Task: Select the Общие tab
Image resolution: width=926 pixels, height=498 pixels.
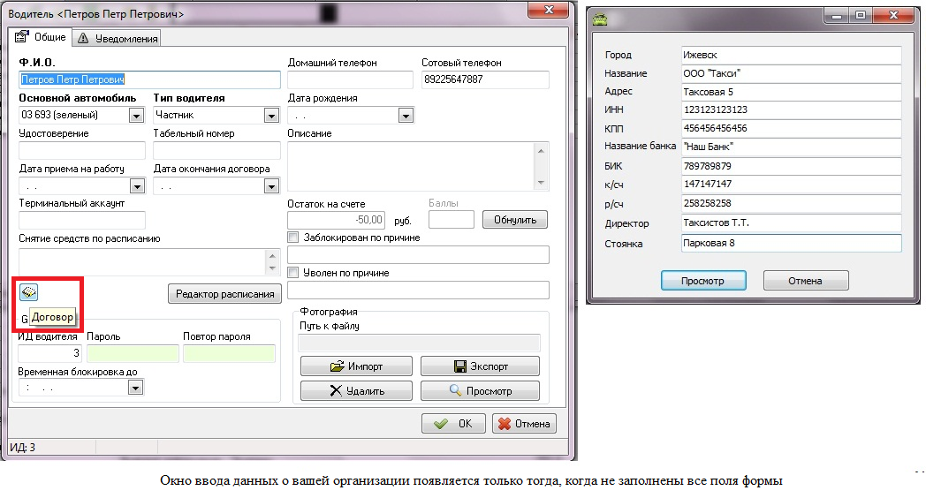Action: (42, 37)
